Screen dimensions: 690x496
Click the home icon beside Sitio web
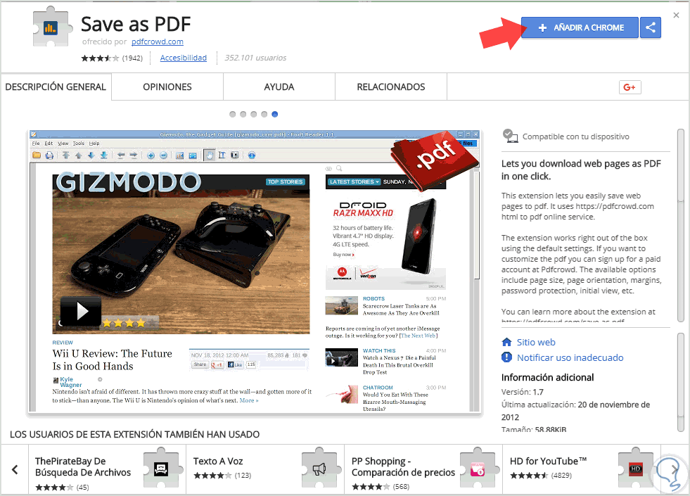(507, 342)
